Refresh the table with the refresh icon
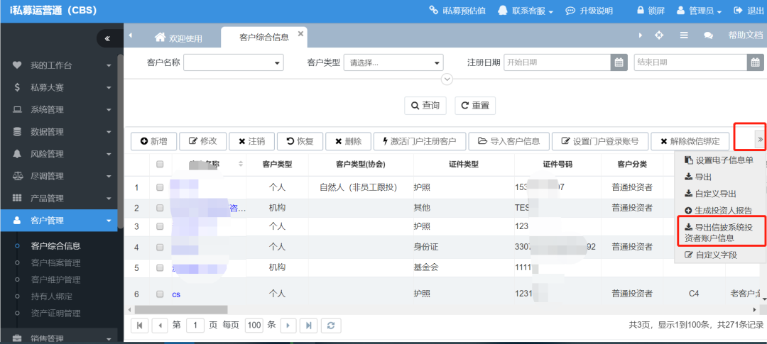 pos(331,326)
